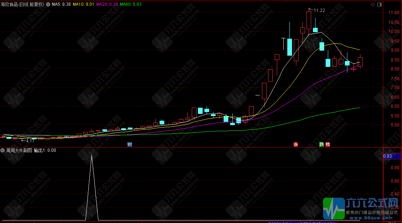
Task: Click the indicator spike peak line
Action: 92,155
